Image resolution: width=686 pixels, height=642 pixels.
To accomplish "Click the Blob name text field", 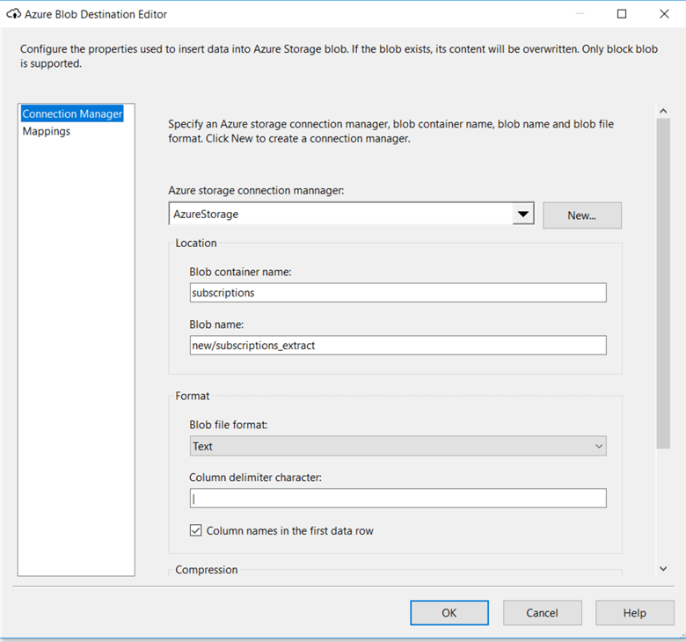I will pos(398,346).
